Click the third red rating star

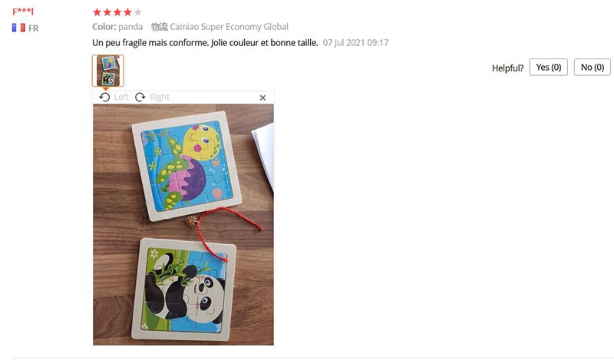(x=117, y=12)
